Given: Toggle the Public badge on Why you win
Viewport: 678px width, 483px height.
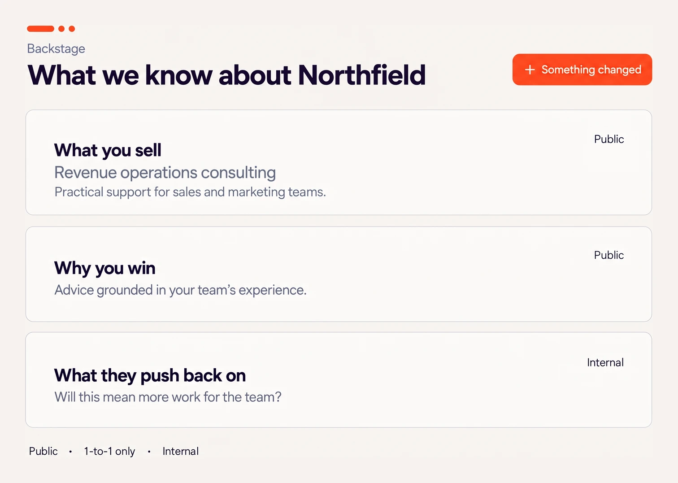Looking at the screenshot, I should click(x=608, y=255).
